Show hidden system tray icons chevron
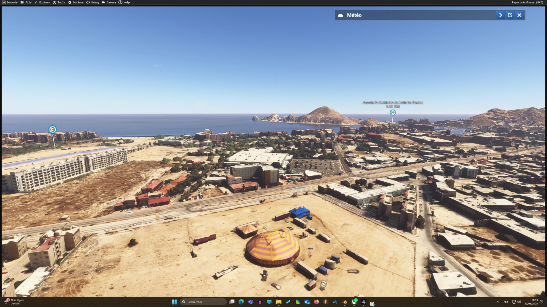The image size is (547, 307). pos(498,302)
